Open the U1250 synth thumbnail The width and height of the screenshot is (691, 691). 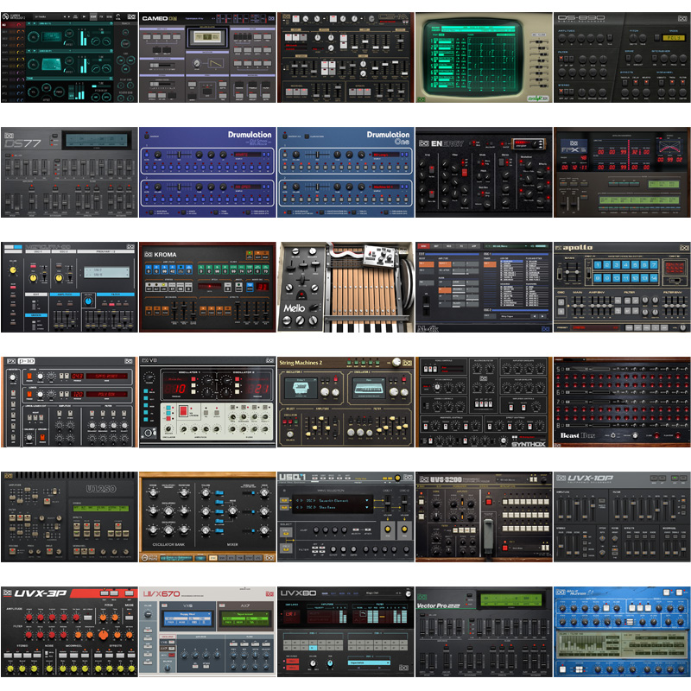click(x=69, y=517)
